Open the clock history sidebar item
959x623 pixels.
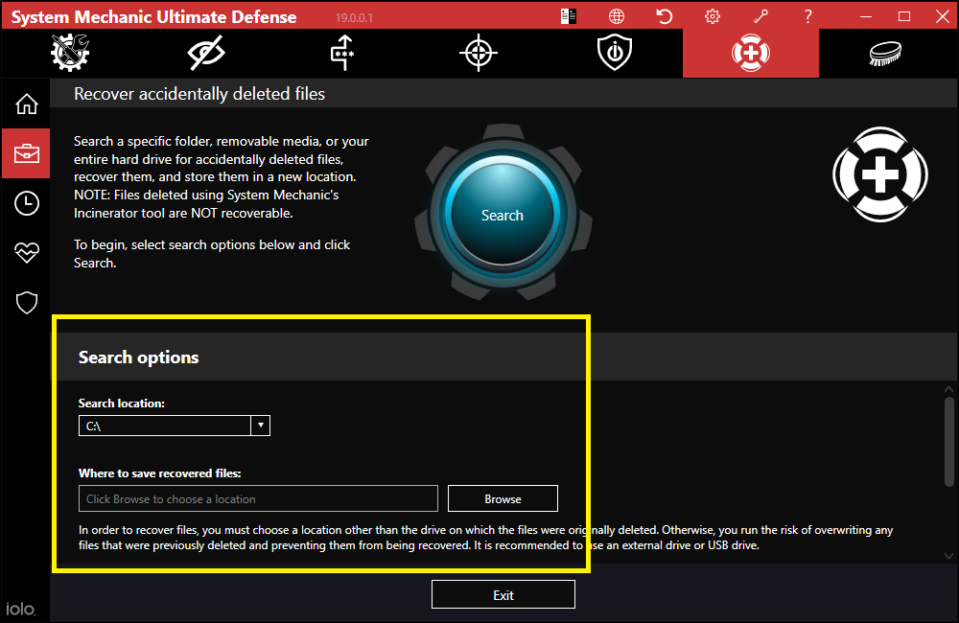26,203
